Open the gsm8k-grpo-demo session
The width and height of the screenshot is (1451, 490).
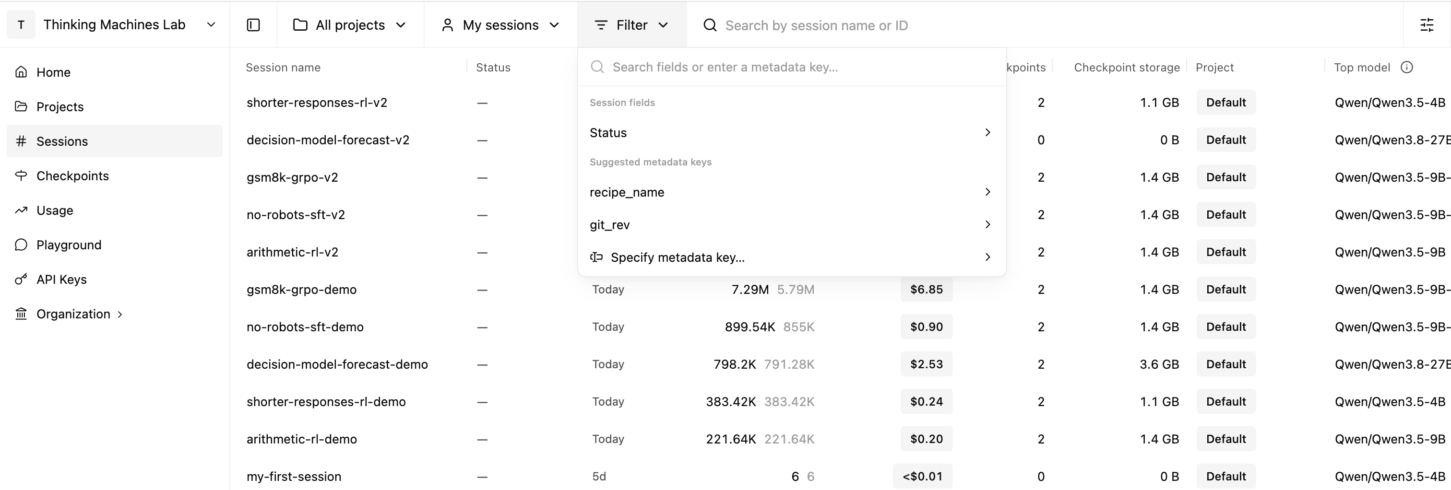(x=301, y=289)
